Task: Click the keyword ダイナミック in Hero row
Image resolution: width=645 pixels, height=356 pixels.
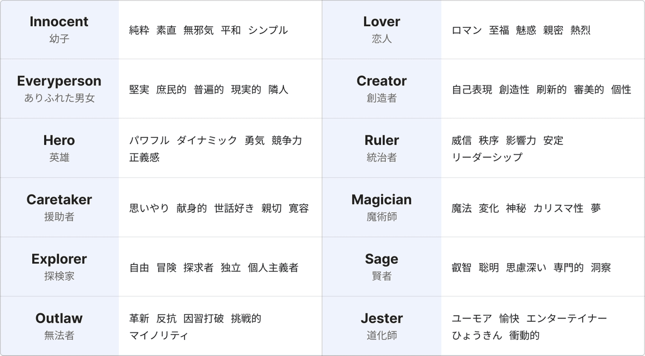Action: 207,141
